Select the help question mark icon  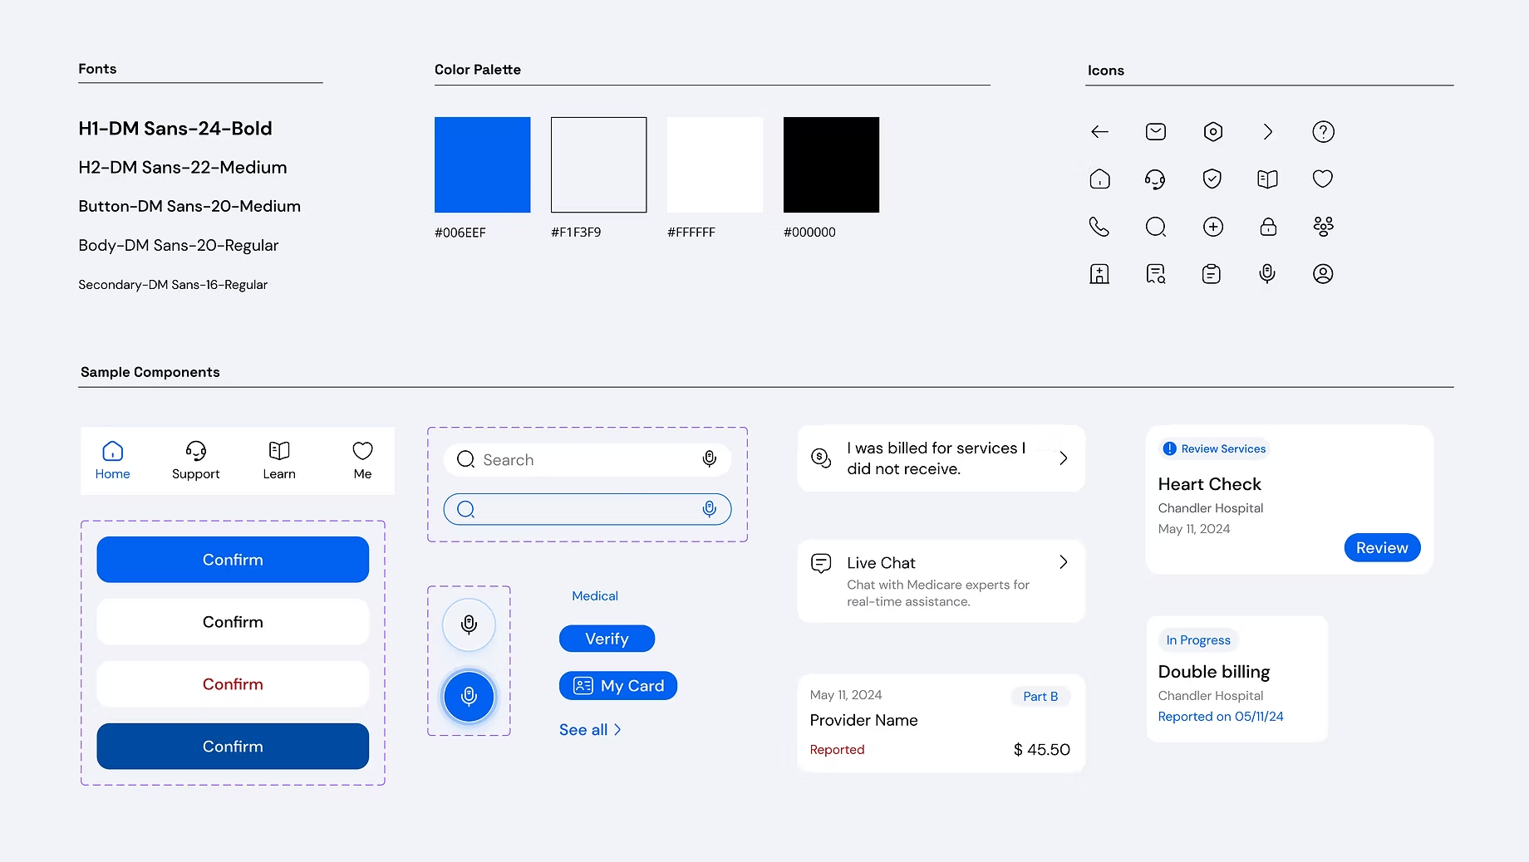(x=1323, y=132)
